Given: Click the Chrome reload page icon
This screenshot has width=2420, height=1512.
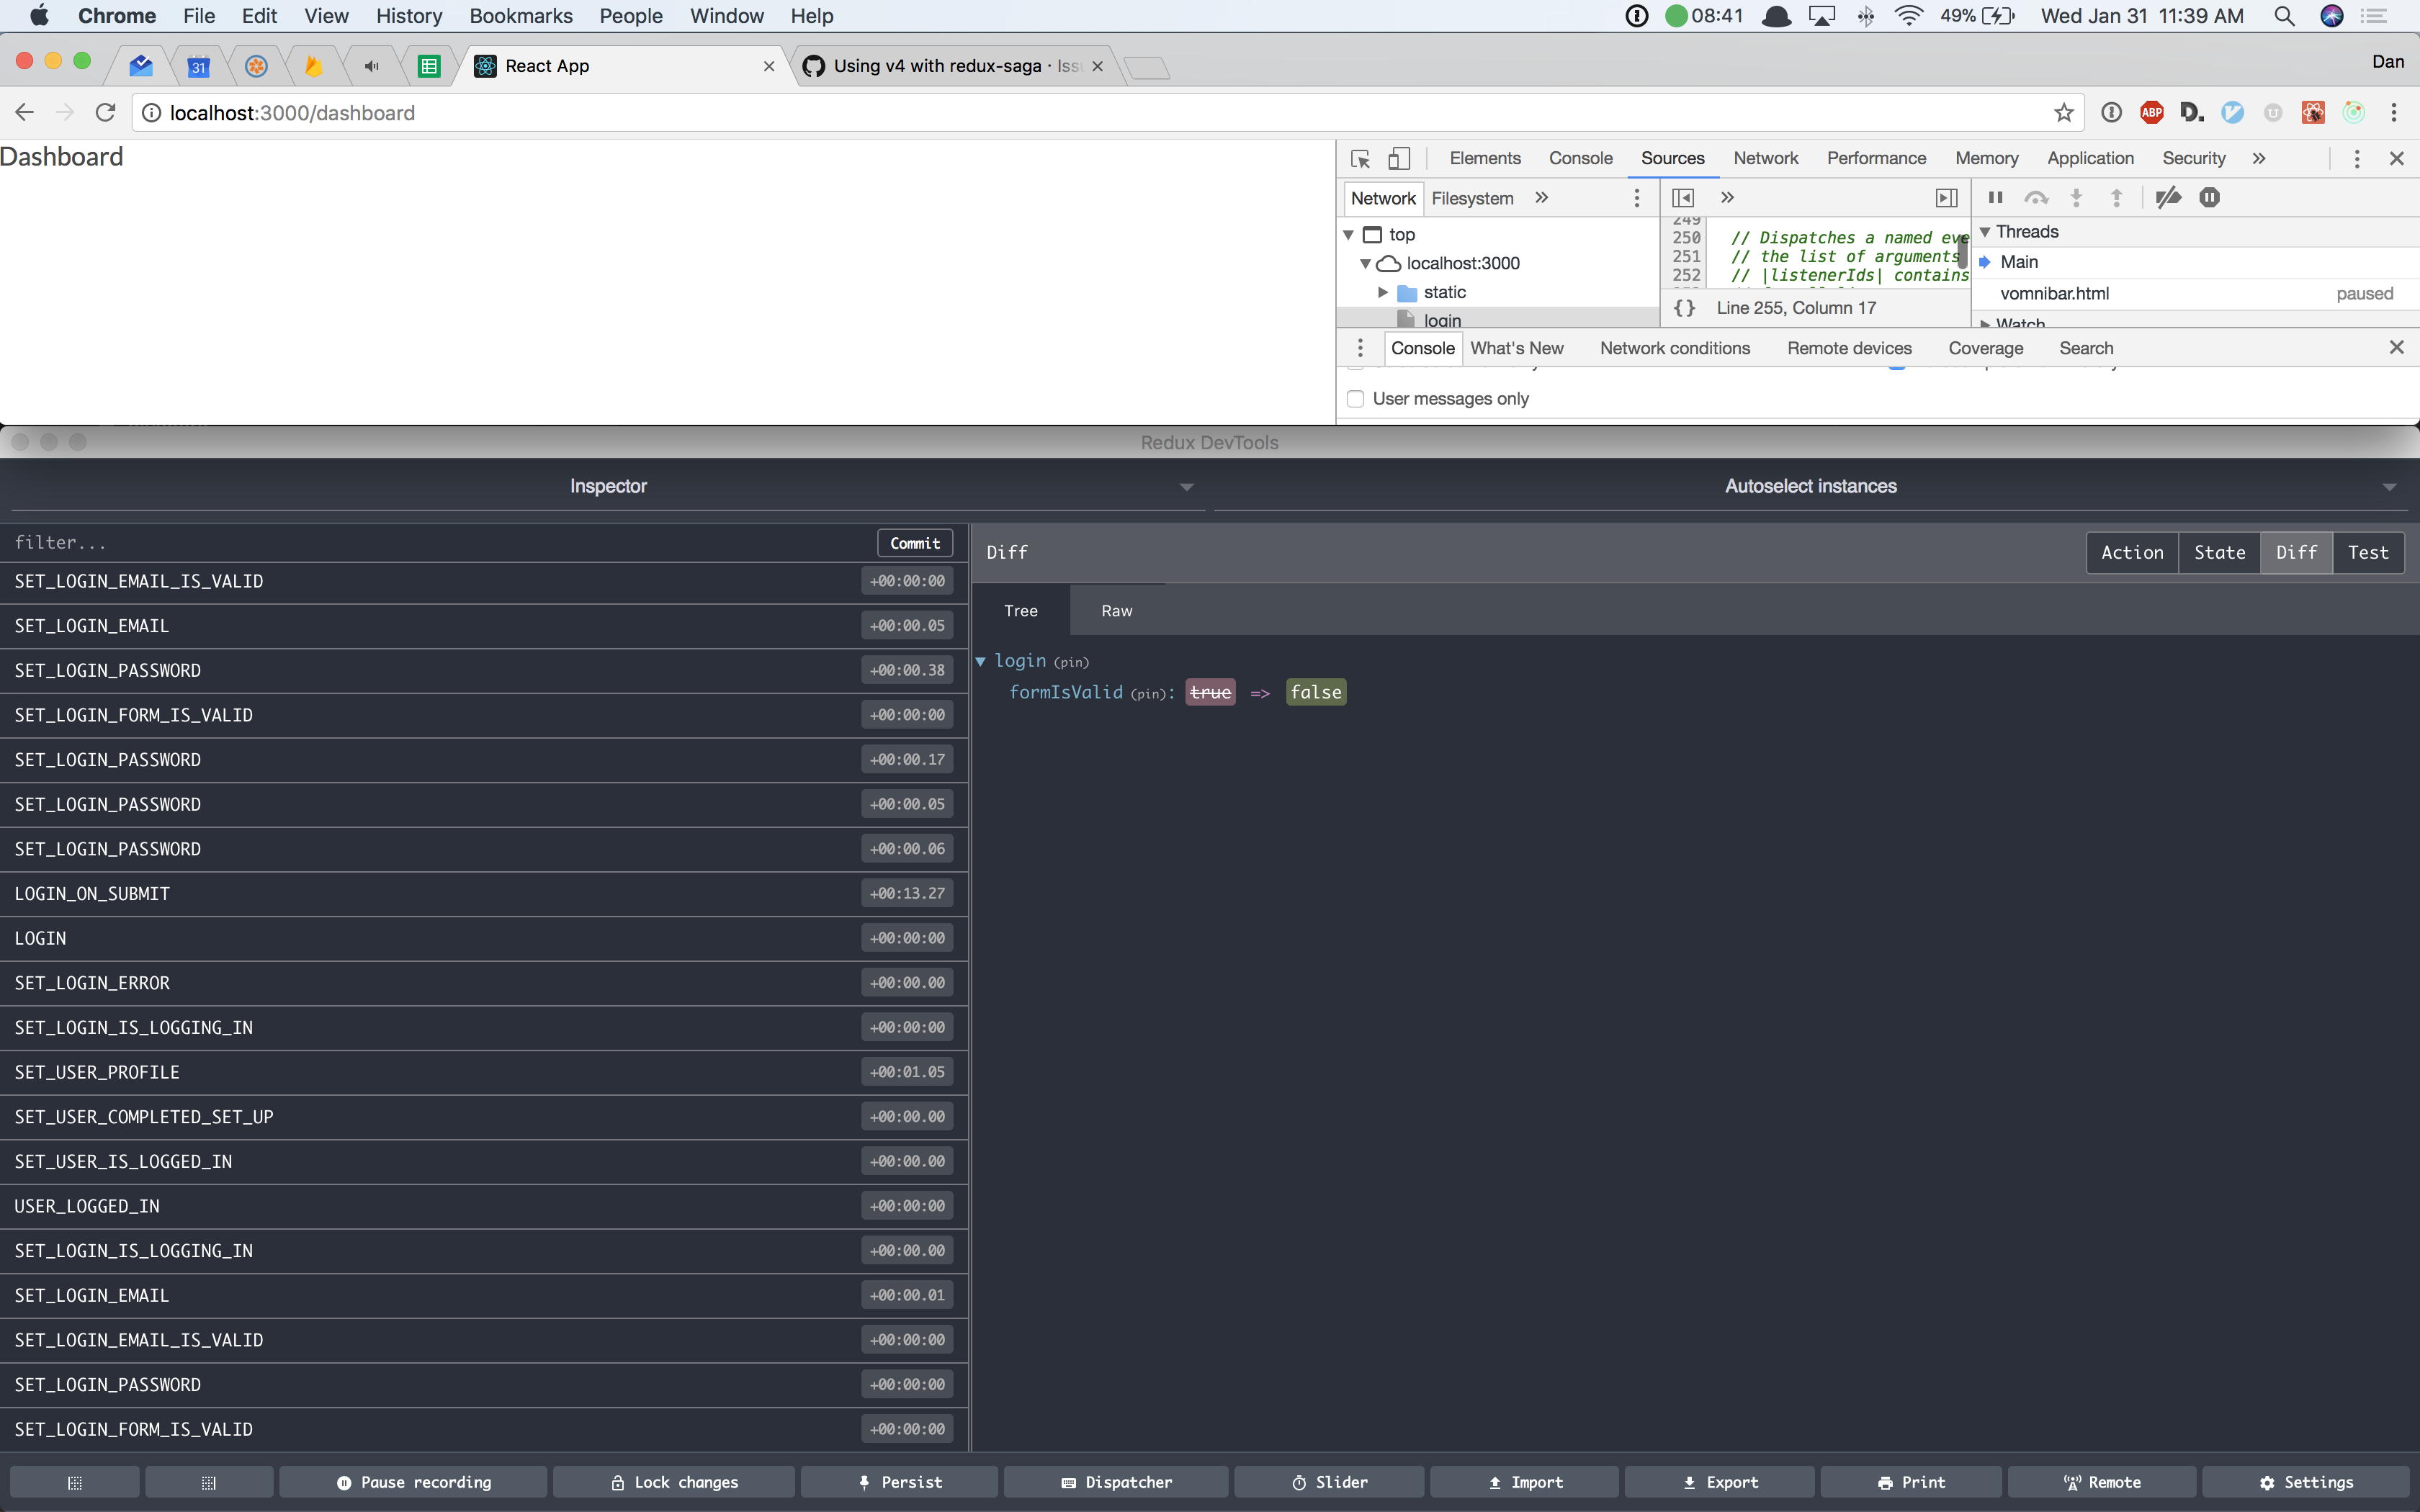Looking at the screenshot, I should tap(105, 113).
